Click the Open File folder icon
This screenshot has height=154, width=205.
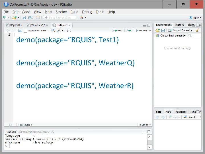[15, 17]
